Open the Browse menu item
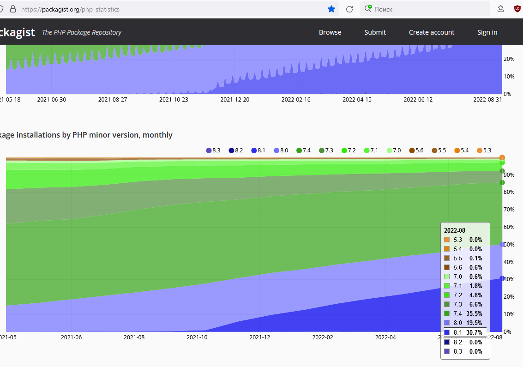Screen dimensions: 523x367 click(330, 32)
